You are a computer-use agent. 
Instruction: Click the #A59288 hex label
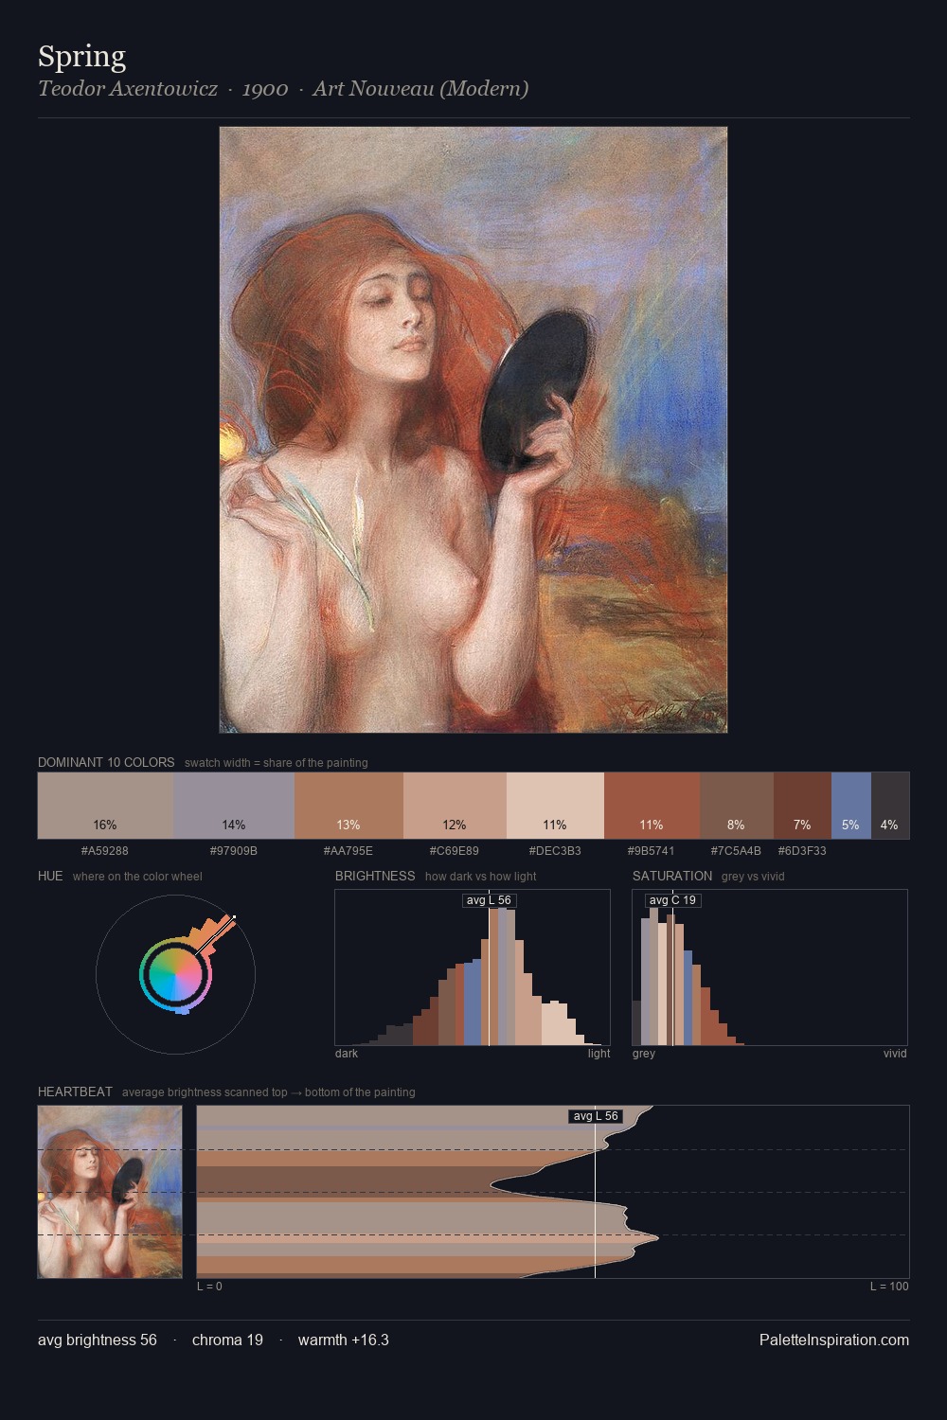(105, 851)
